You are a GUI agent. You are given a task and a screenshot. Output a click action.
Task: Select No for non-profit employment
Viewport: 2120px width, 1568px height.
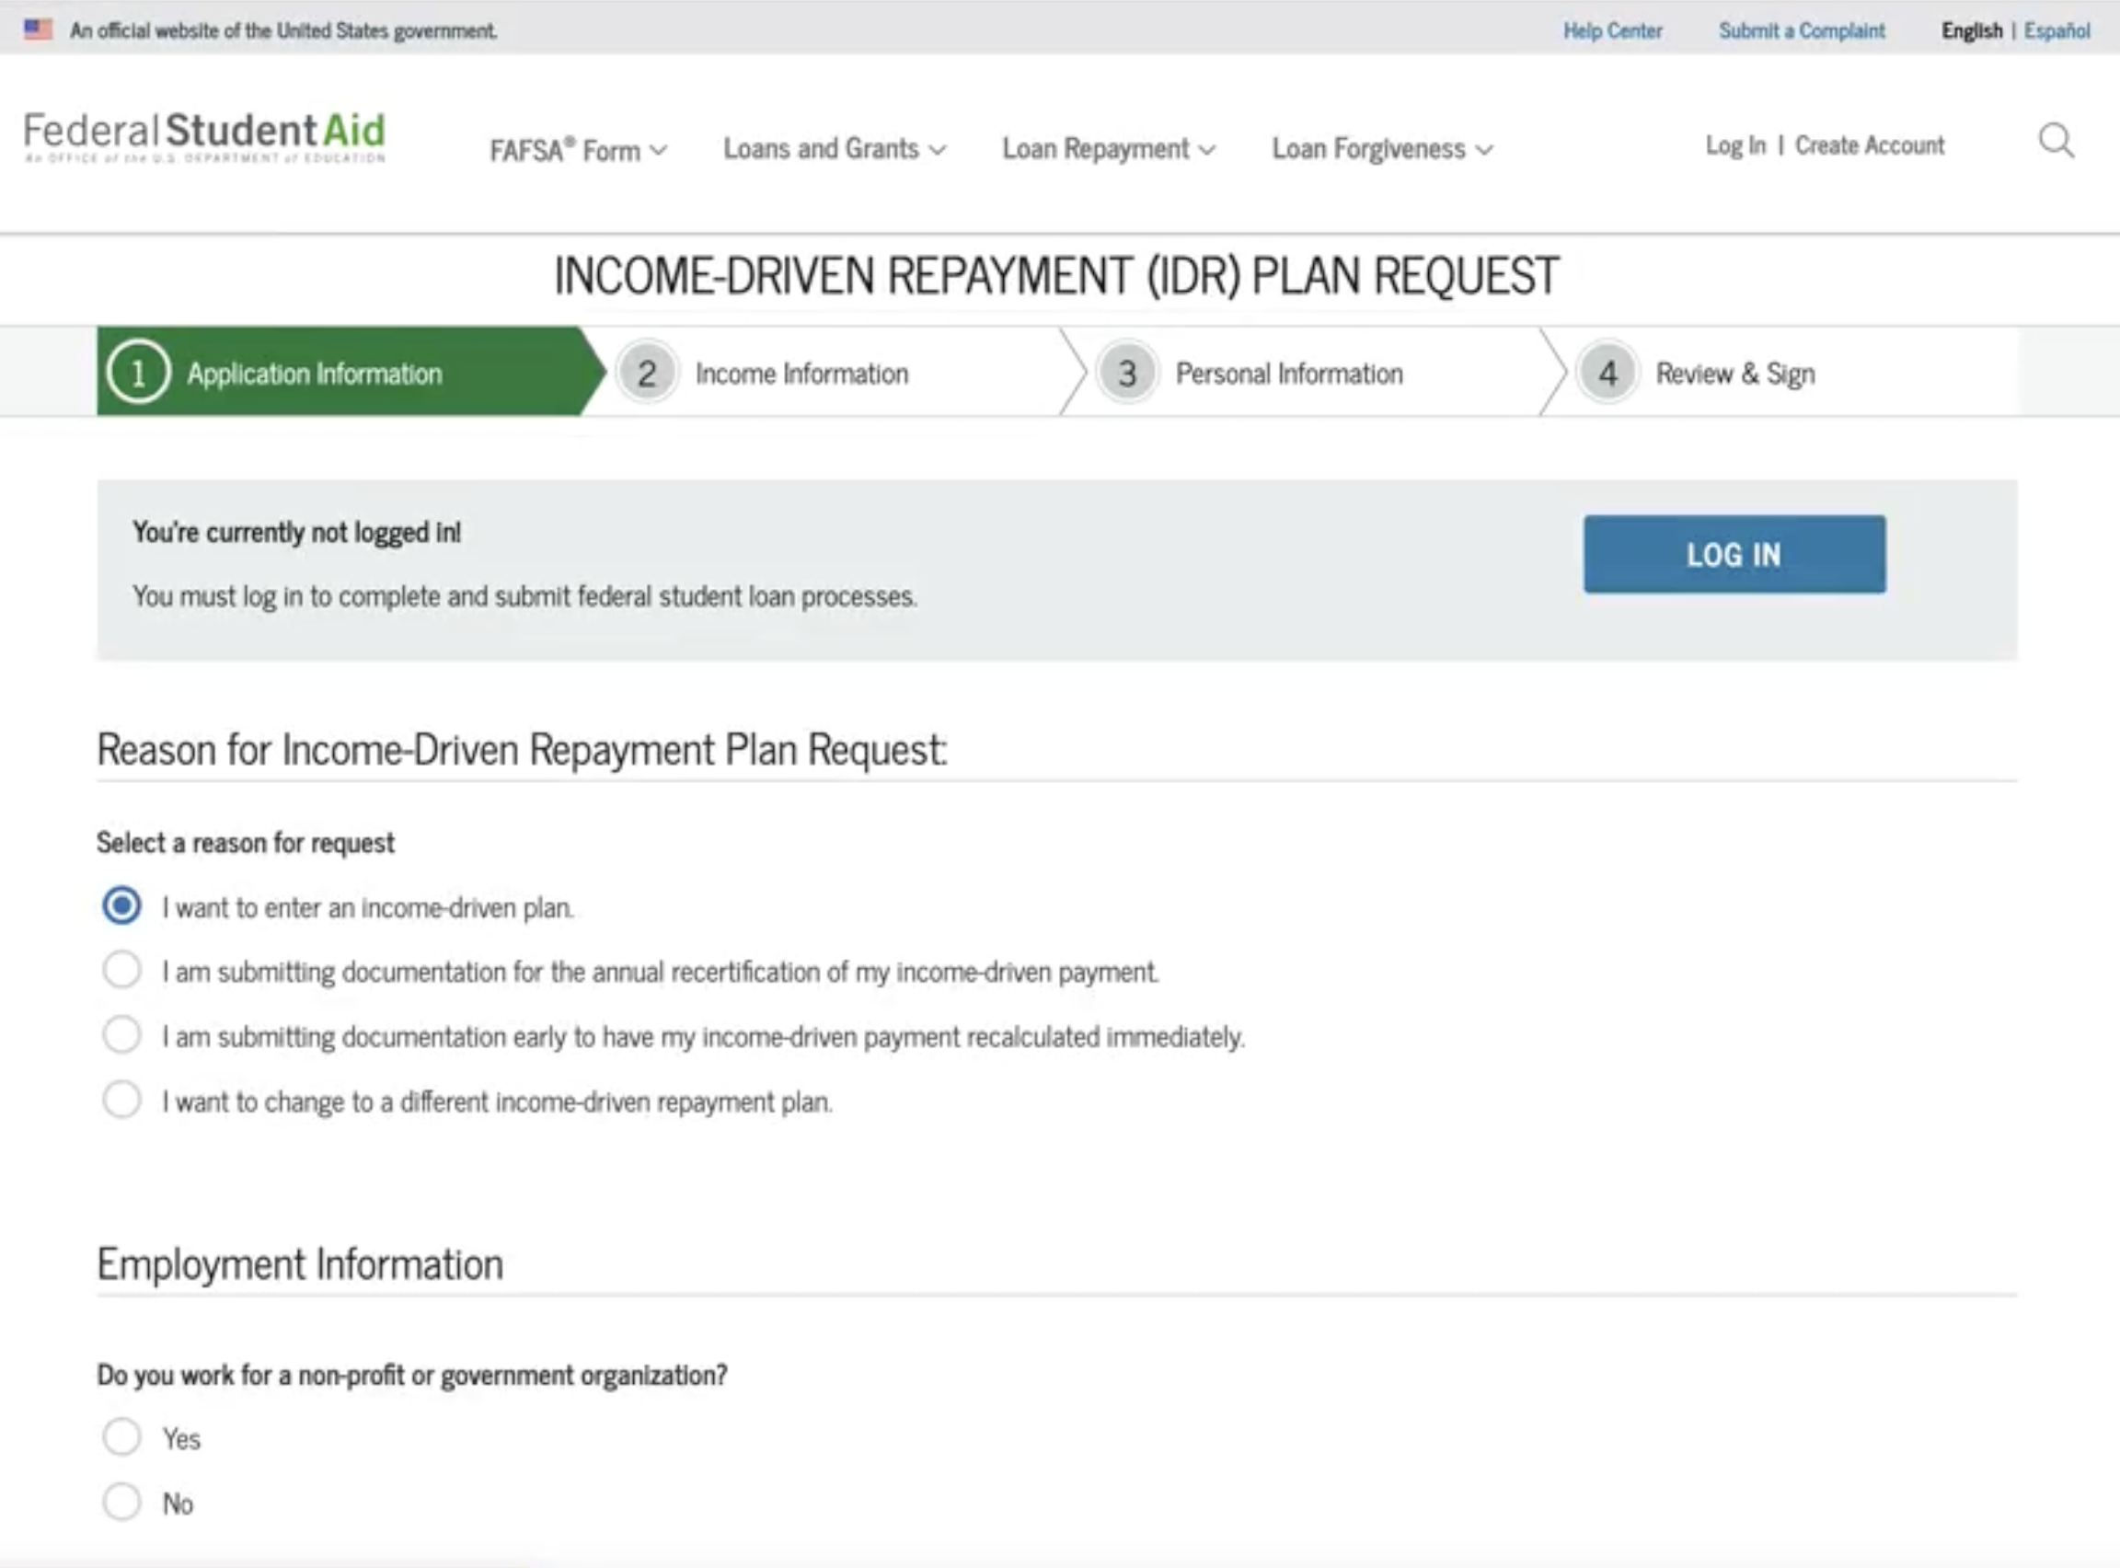pyautogui.click(x=121, y=1502)
